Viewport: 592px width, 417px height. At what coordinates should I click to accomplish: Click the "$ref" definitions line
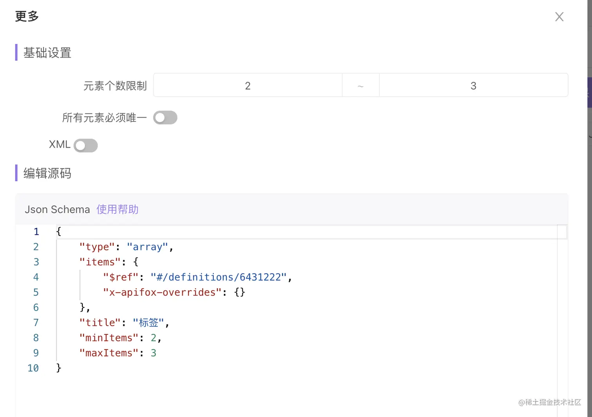(197, 277)
